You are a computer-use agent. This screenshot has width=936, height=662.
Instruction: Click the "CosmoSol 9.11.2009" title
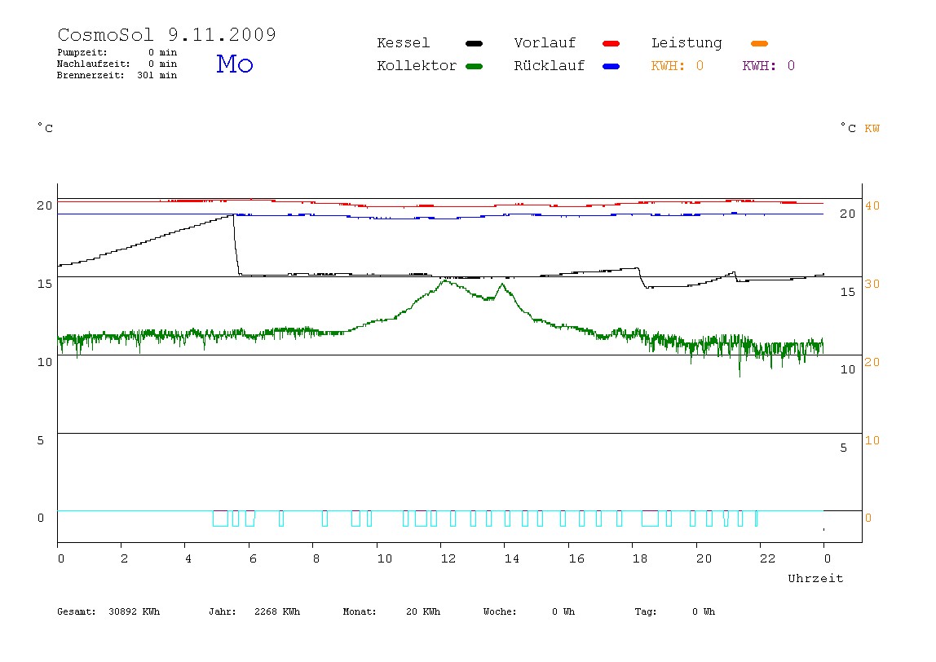point(166,34)
